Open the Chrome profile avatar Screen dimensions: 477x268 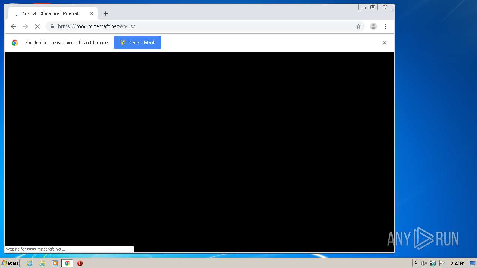point(373,26)
